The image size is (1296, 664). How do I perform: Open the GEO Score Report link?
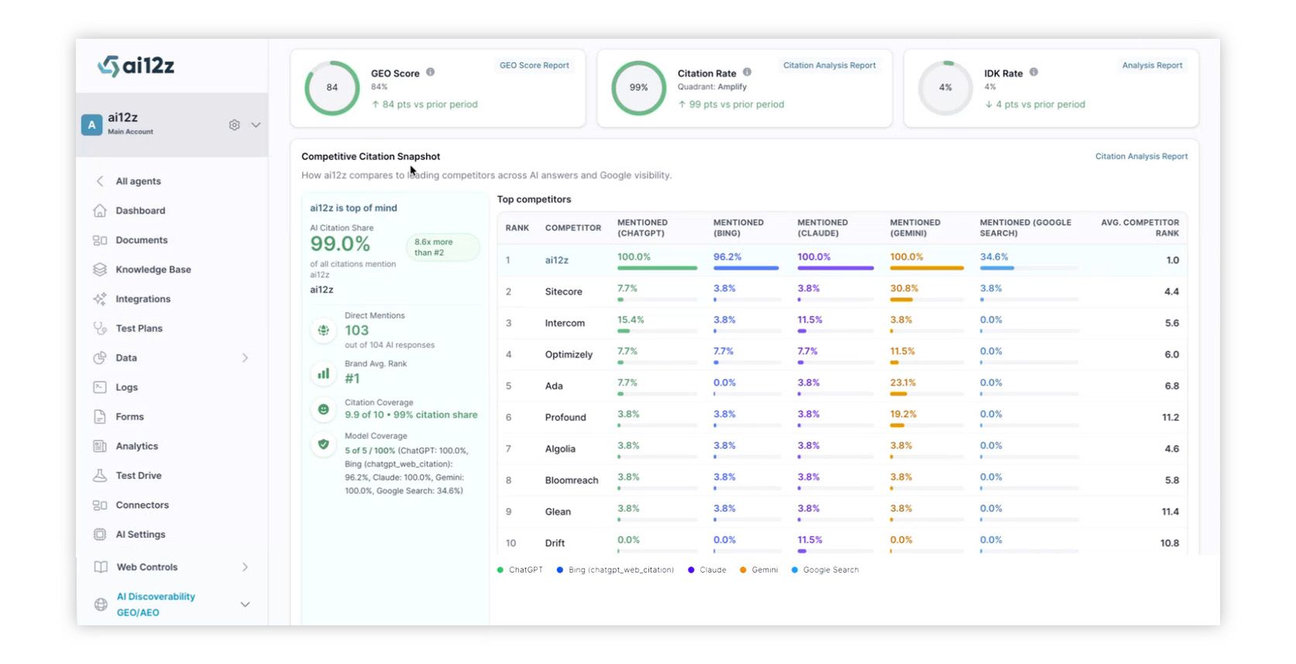pos(534,66)
